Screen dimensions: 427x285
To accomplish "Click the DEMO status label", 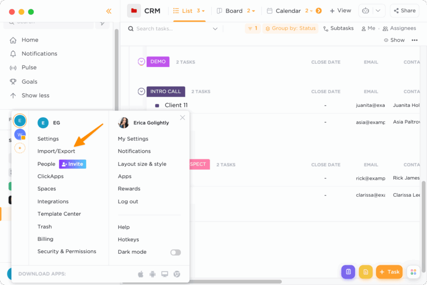I will click(158, 62).
